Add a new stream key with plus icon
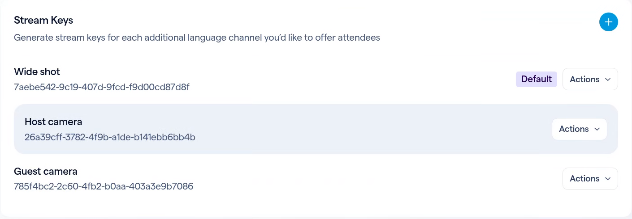Viewport: 632px width, 219px height. coord(608,22)
